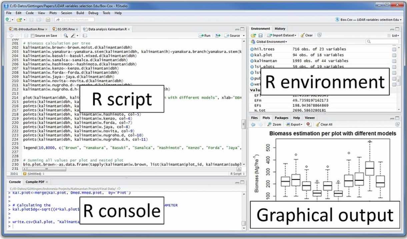The width and height of the screenshot is (407, 239).
Task: Show previous plot with back arrow
Action: 253,124
